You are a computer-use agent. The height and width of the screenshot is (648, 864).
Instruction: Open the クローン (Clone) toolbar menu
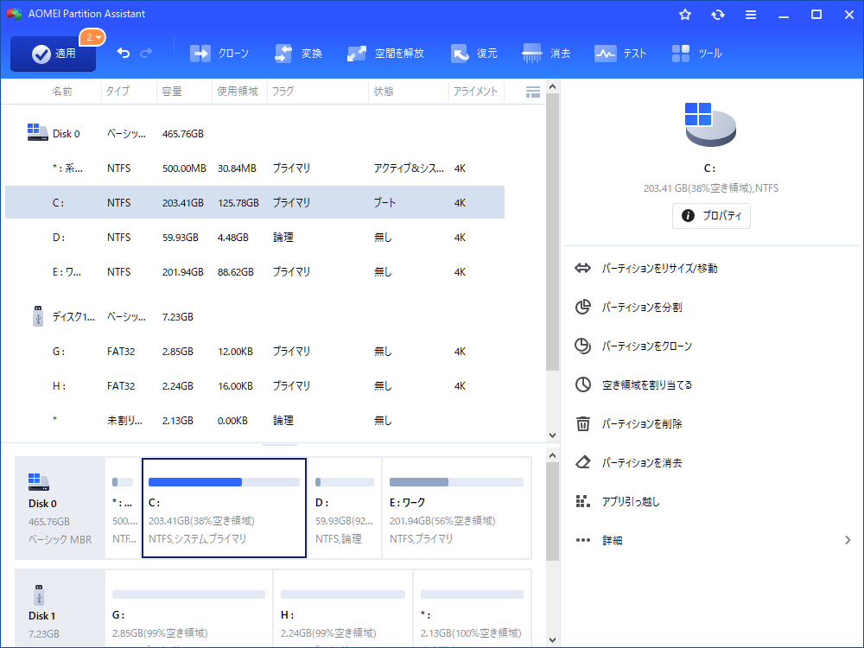point(219,54)
